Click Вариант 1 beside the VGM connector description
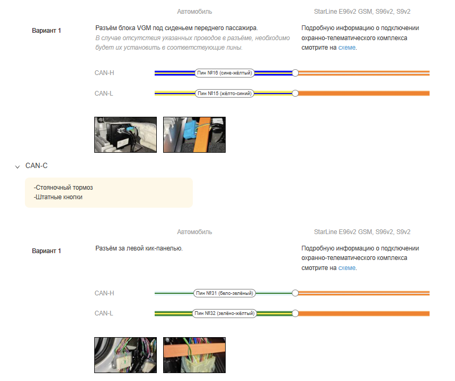The image size is (455, 381). tap(47, 31)
